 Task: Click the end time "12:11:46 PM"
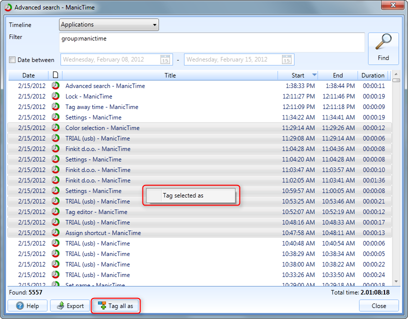pos(338,96)
